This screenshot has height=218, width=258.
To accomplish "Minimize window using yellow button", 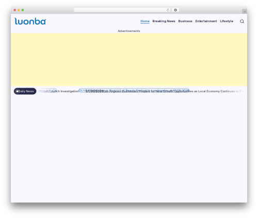I will pyautogui.click(x=19, y=10).
